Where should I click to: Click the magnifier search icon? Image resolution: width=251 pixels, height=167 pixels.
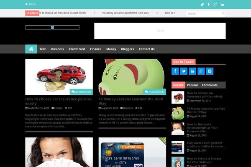[x=223, y=13]
